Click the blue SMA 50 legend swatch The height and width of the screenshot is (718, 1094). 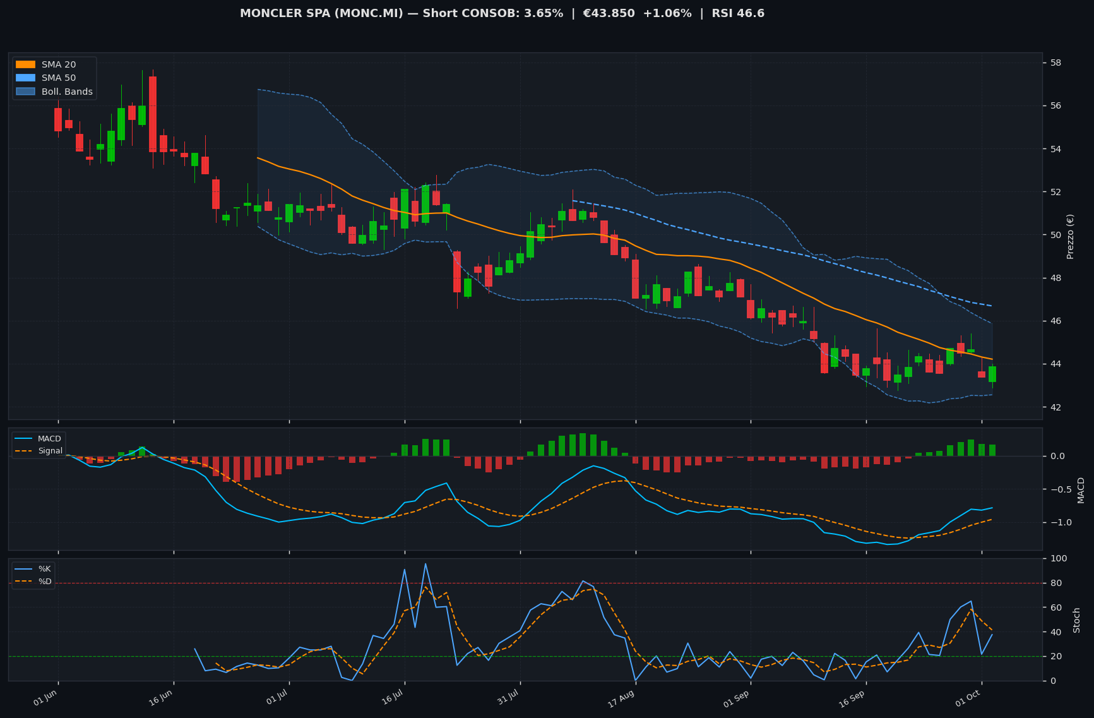pyautogui.click(x=26, y=78)
